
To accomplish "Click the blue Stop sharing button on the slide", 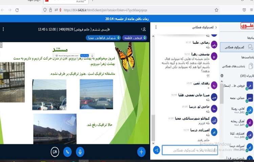I will tap(84, 55).
